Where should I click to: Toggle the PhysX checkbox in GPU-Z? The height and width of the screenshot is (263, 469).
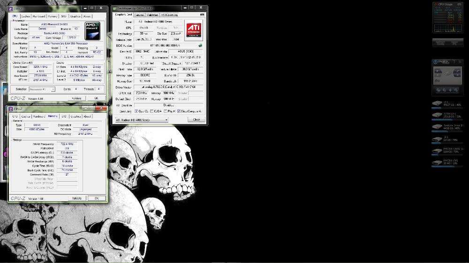point(166,111)
